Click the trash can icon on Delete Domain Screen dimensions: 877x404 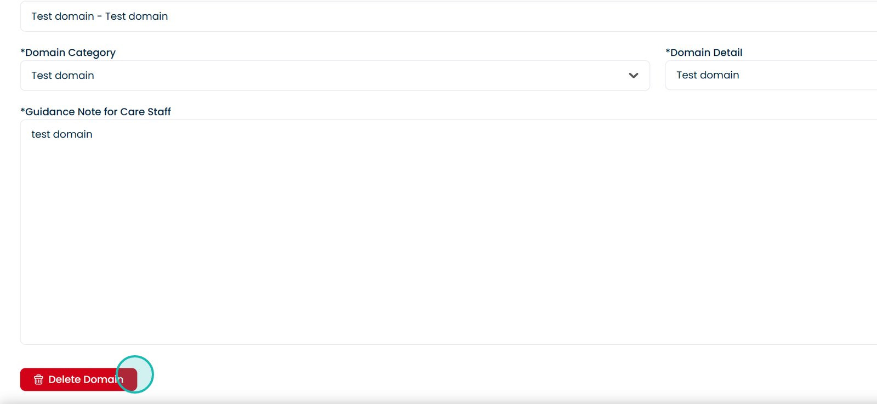tap(38, 379)
